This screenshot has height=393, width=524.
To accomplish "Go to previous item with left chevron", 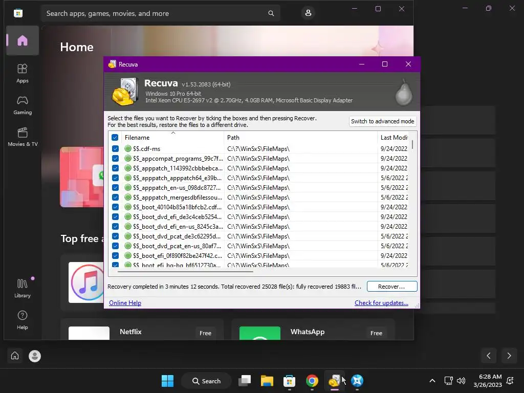I will pyautogui.click(x=489, y=356).
